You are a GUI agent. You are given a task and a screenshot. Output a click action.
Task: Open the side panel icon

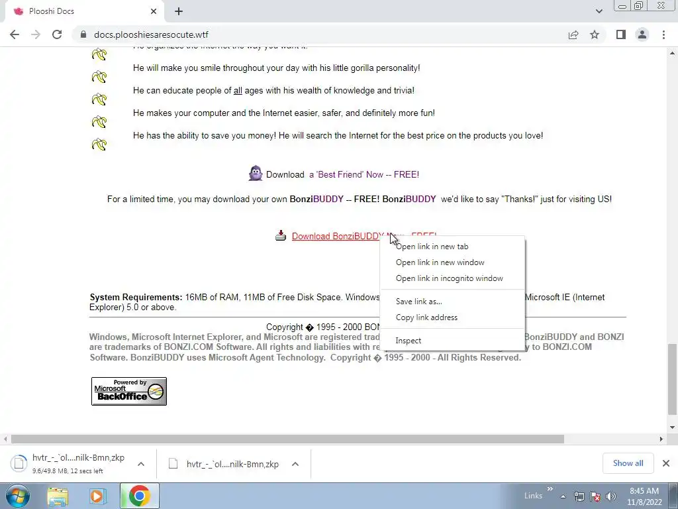click(621, 34)
